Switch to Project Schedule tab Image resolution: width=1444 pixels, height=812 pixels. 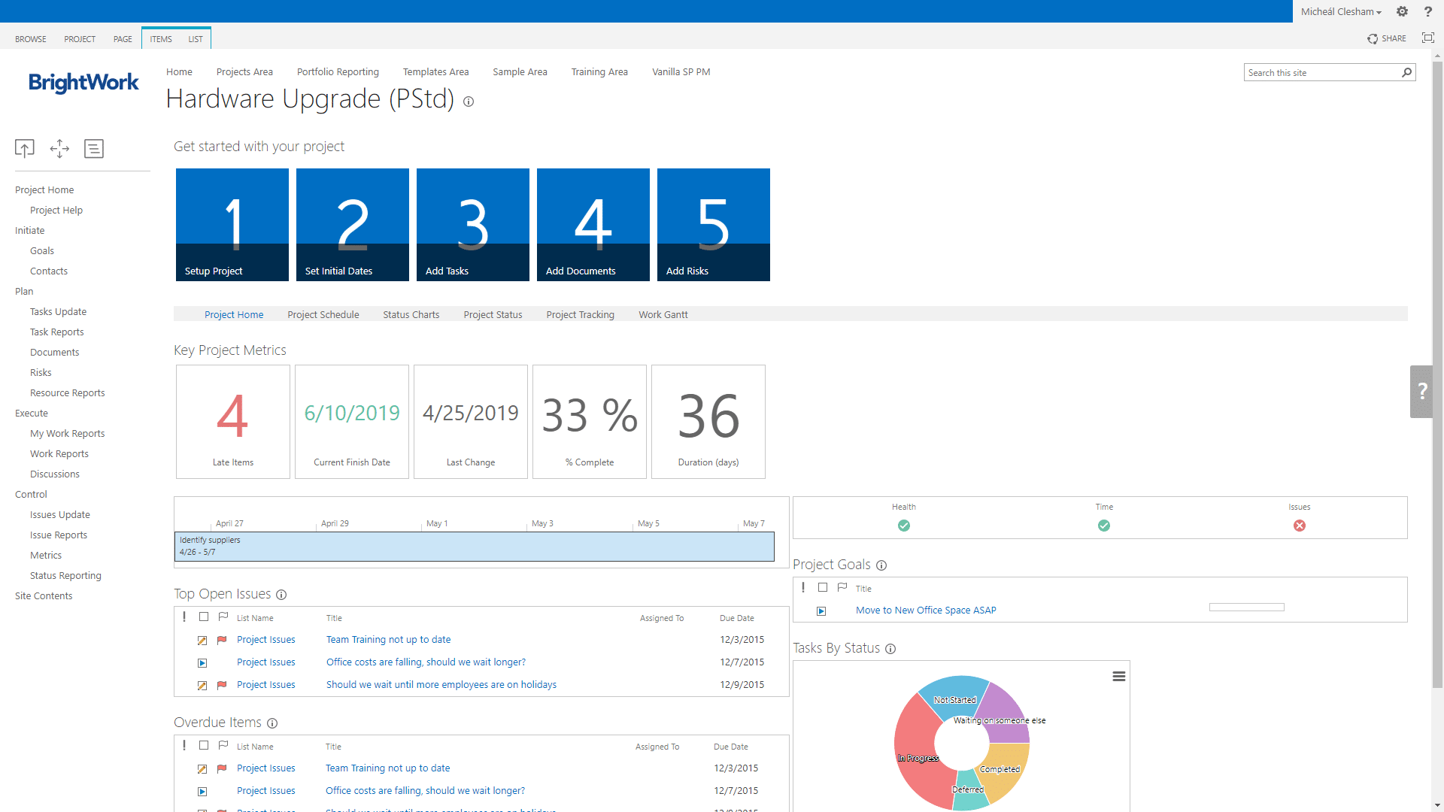(323, 315)
